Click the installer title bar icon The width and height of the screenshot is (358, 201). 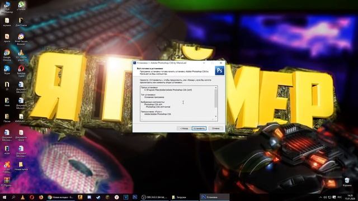pos(135,63)
